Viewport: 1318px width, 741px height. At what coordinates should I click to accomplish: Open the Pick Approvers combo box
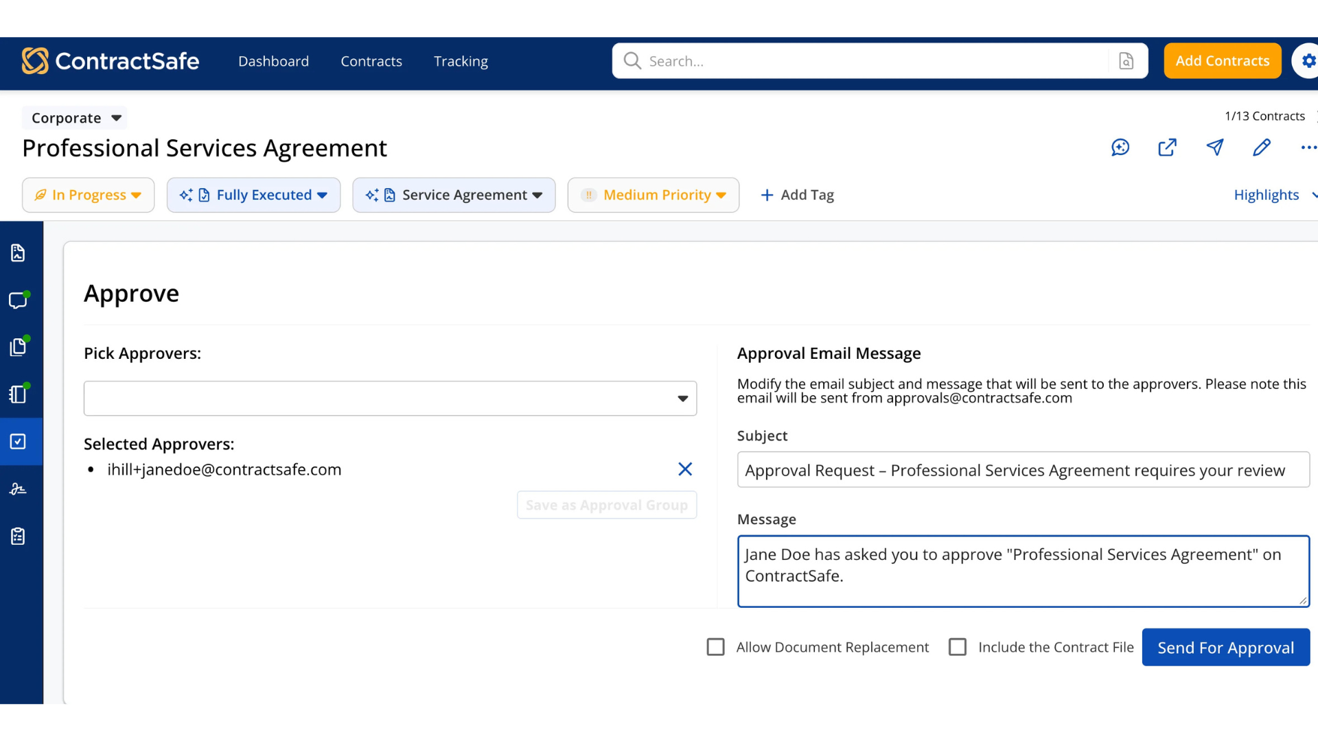(x=390, y=399)
